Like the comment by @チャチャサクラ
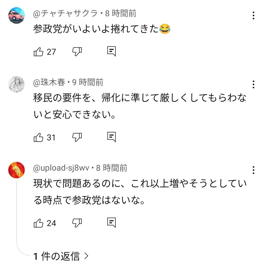 pos(38,52)
